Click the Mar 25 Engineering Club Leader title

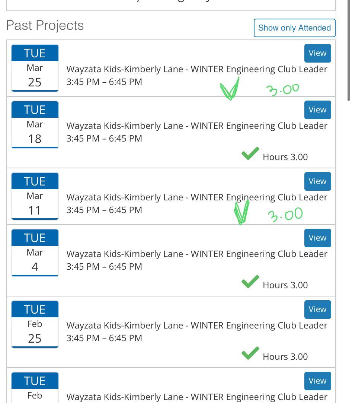coord(197,69)
